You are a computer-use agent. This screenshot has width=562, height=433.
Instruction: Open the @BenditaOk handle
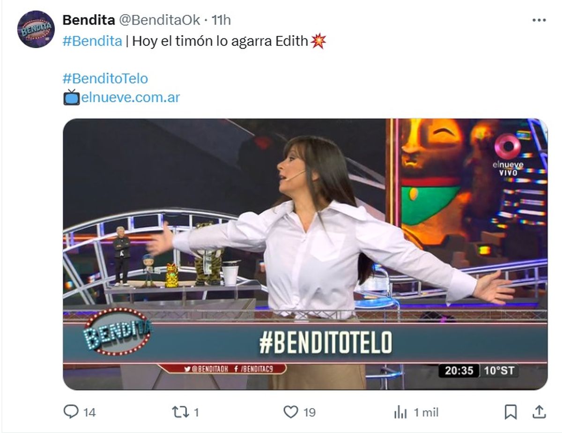point(160,20)
